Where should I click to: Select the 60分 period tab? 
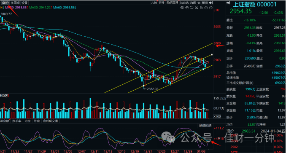[x=5, y=3]
